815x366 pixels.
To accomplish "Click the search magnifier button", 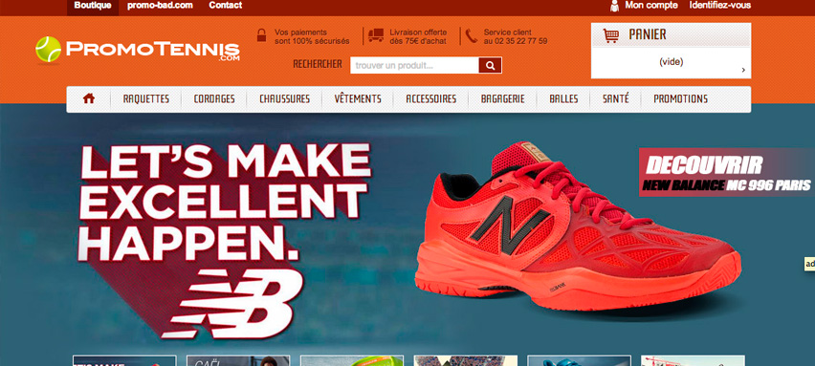I will tap(490, 65).
